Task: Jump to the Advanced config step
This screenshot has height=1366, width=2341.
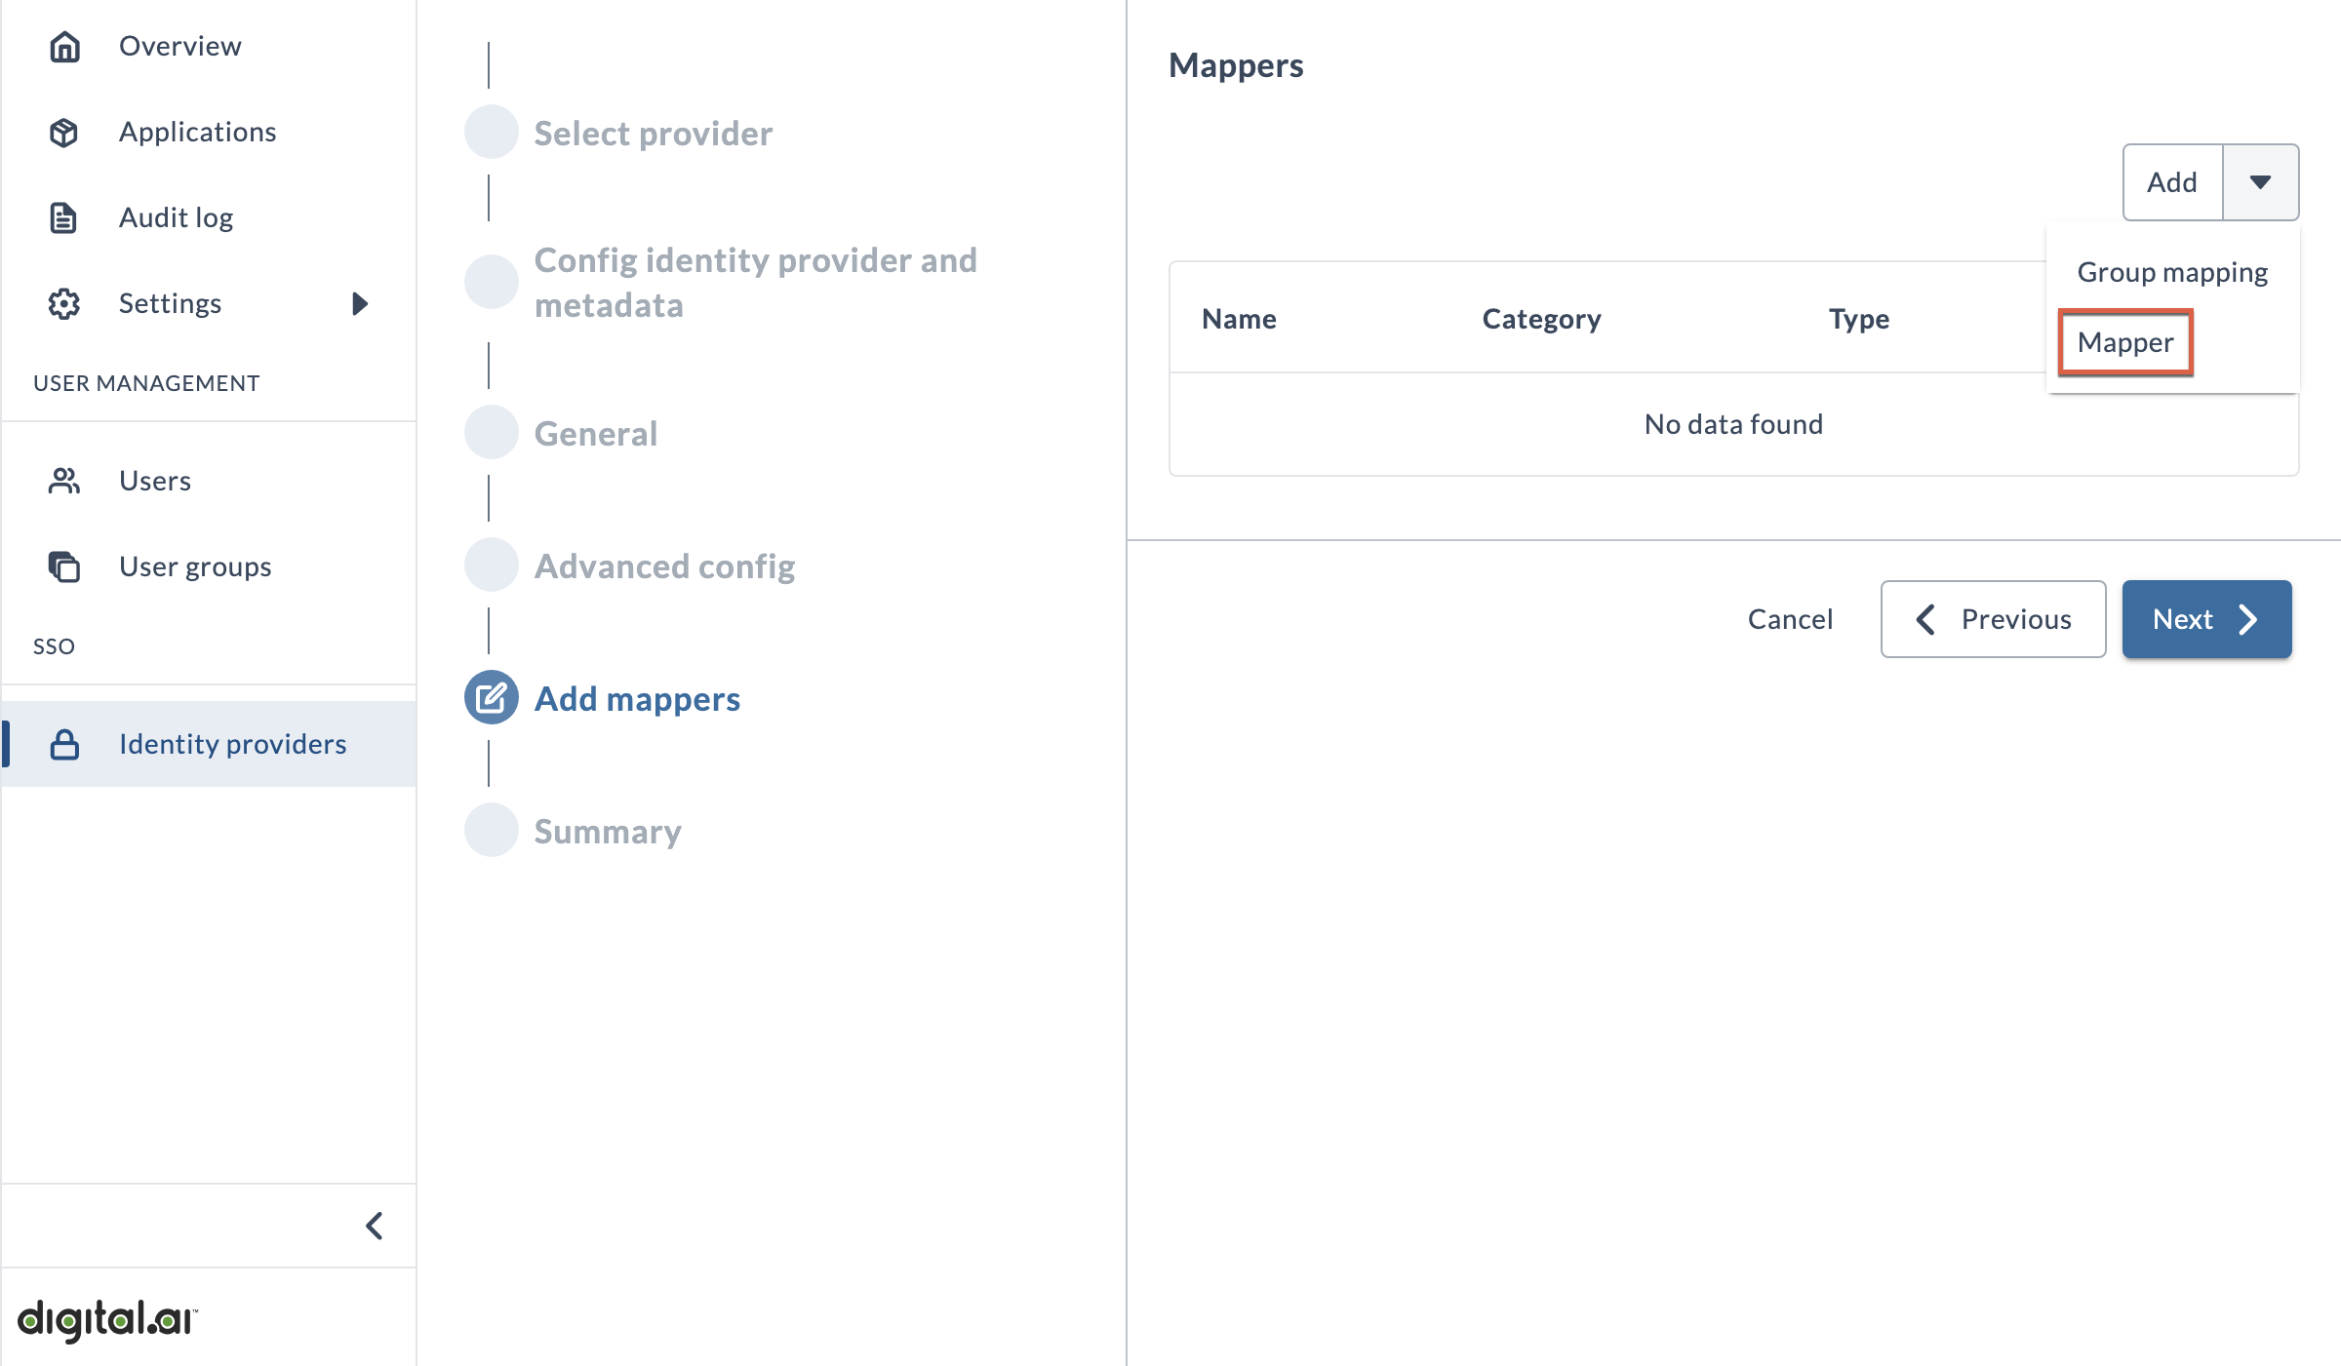Action: (664, 566)
